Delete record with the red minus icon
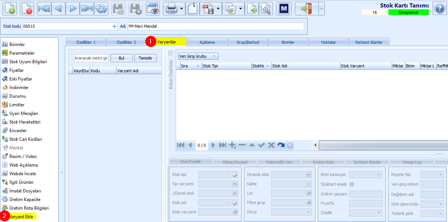The height and width of the screenshot is (222, 448). tap(27, 8)
